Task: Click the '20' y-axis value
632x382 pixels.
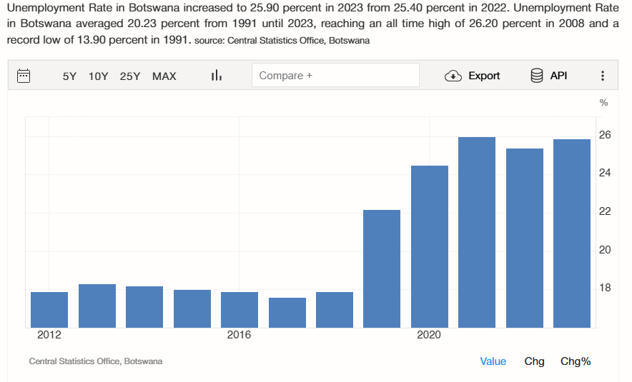Action: point(605,250)
